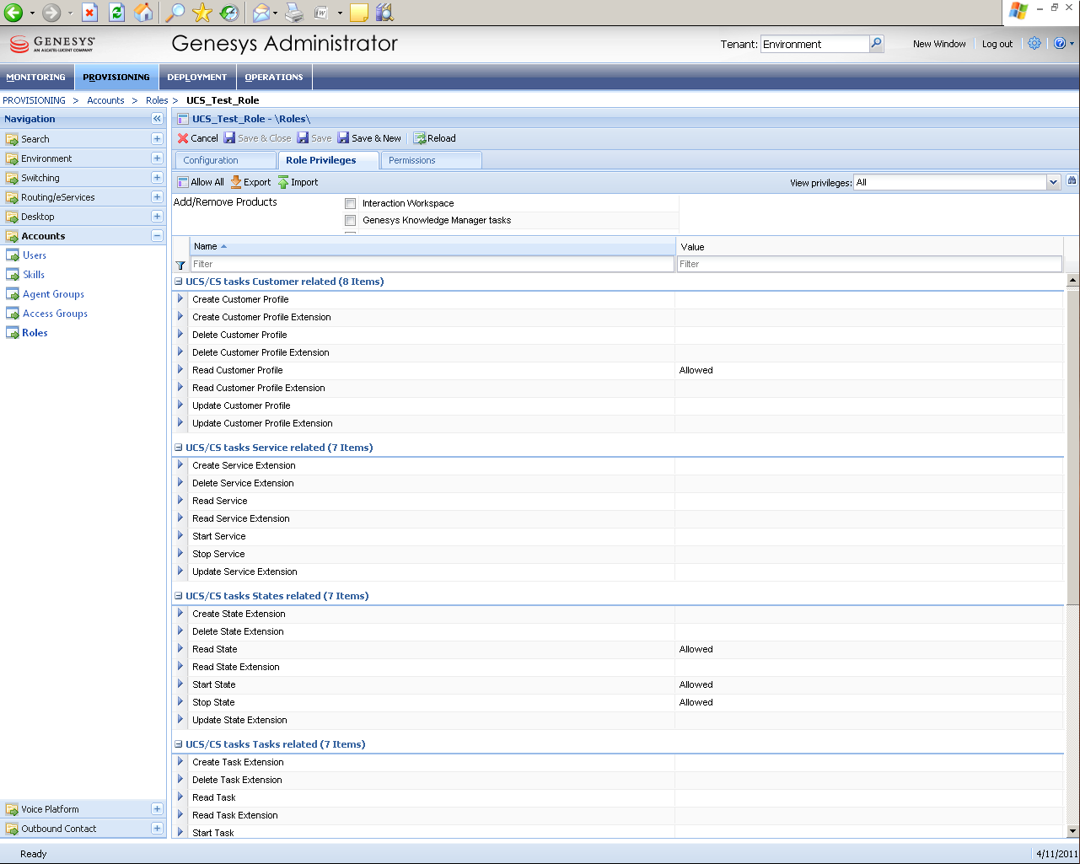The image size is (1080, 864).
Task: Expand the Environment navigation section
Action: 157,158
